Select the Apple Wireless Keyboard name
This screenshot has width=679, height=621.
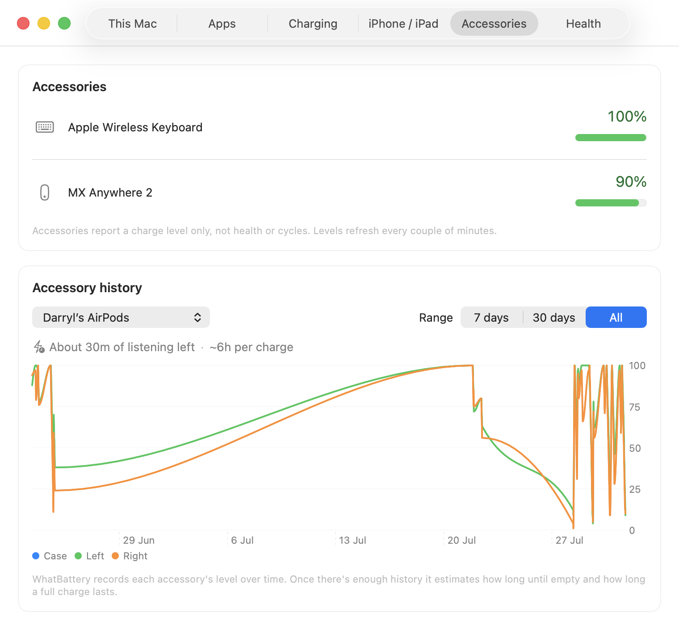135,127
